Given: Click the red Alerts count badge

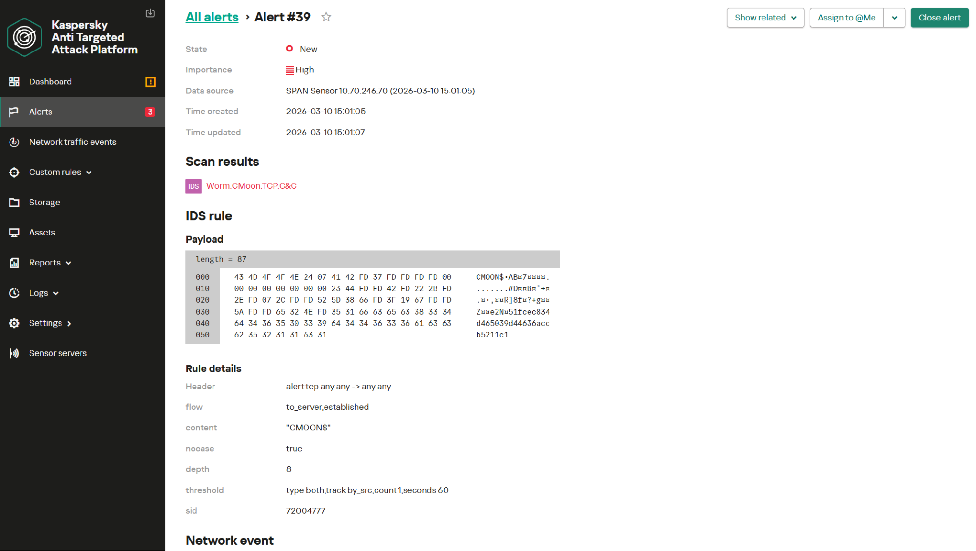Looking at the screenshot, I should click(150, 112).
